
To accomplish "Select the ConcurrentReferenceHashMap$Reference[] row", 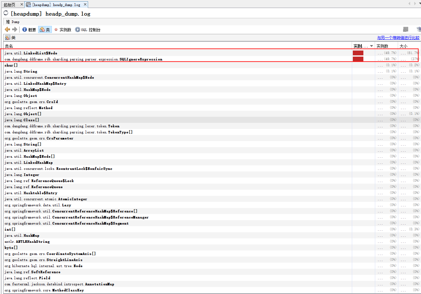I will pyautogui.click(x=211, y=211).
